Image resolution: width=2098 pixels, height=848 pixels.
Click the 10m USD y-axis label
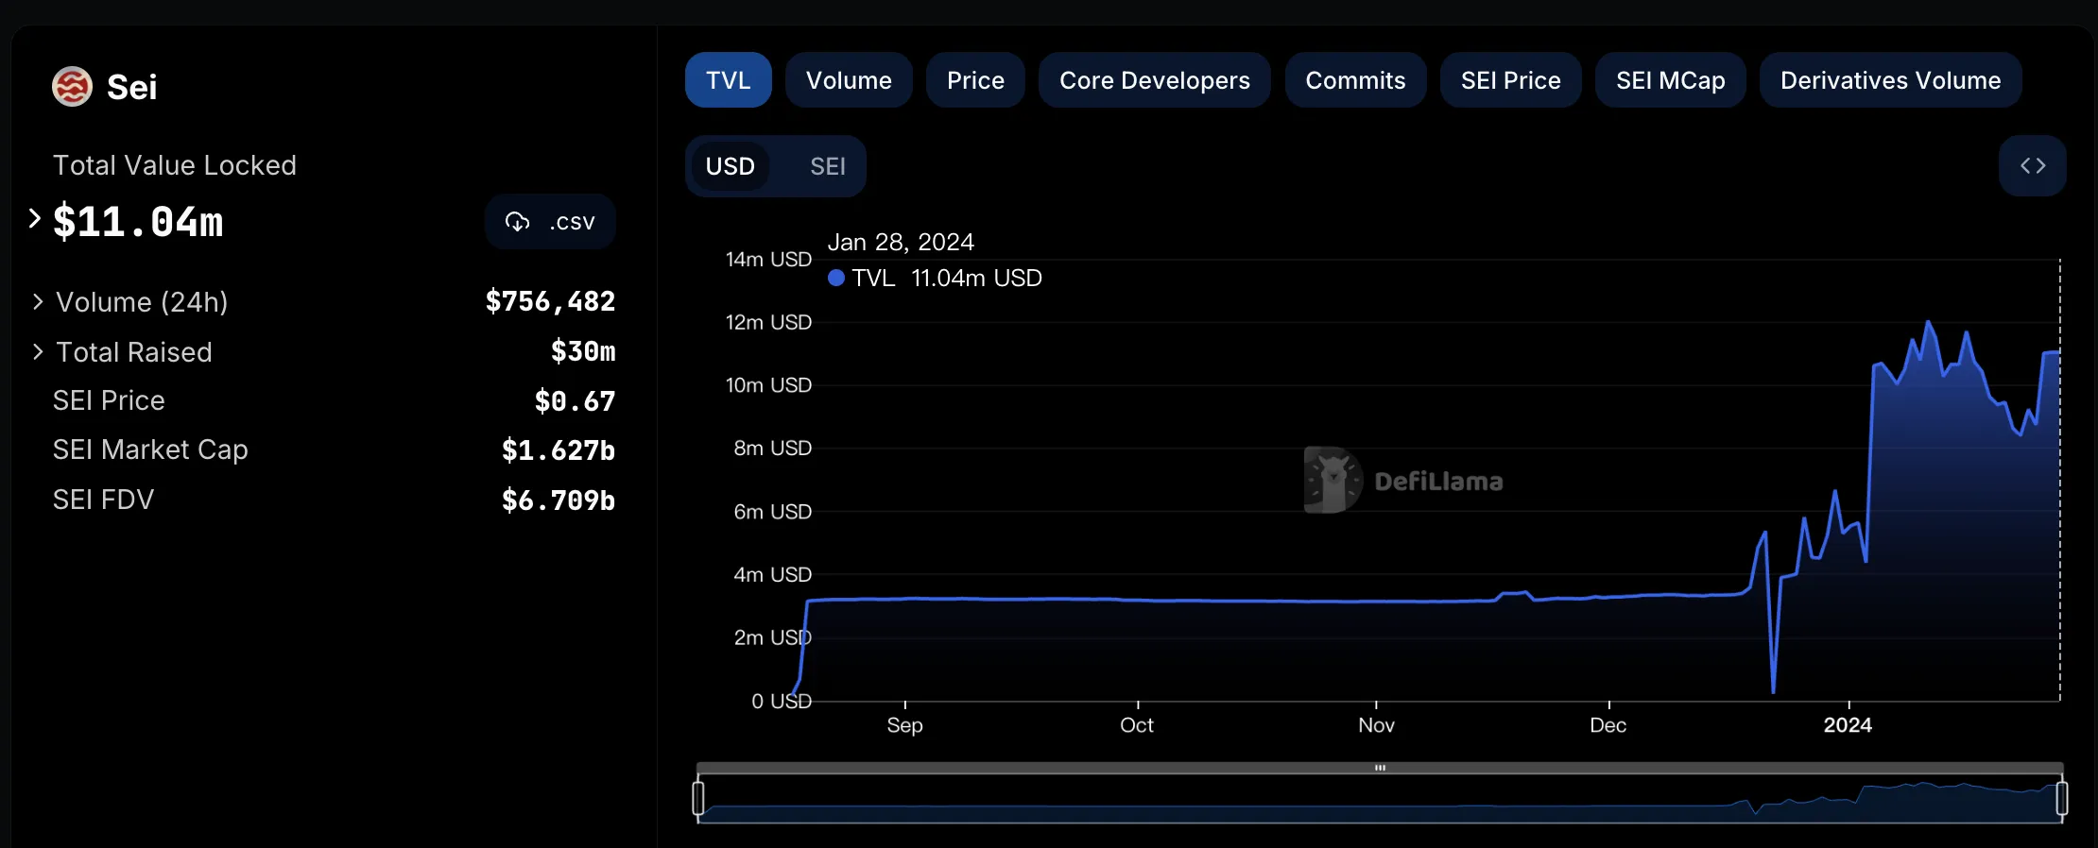[768, 385]
